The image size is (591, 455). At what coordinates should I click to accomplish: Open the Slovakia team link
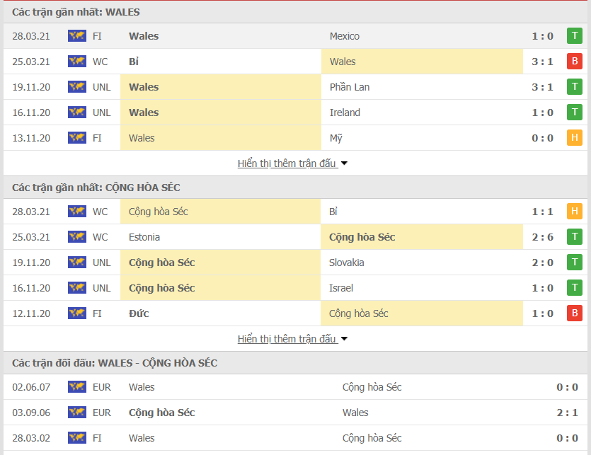[x=347, y=263]
